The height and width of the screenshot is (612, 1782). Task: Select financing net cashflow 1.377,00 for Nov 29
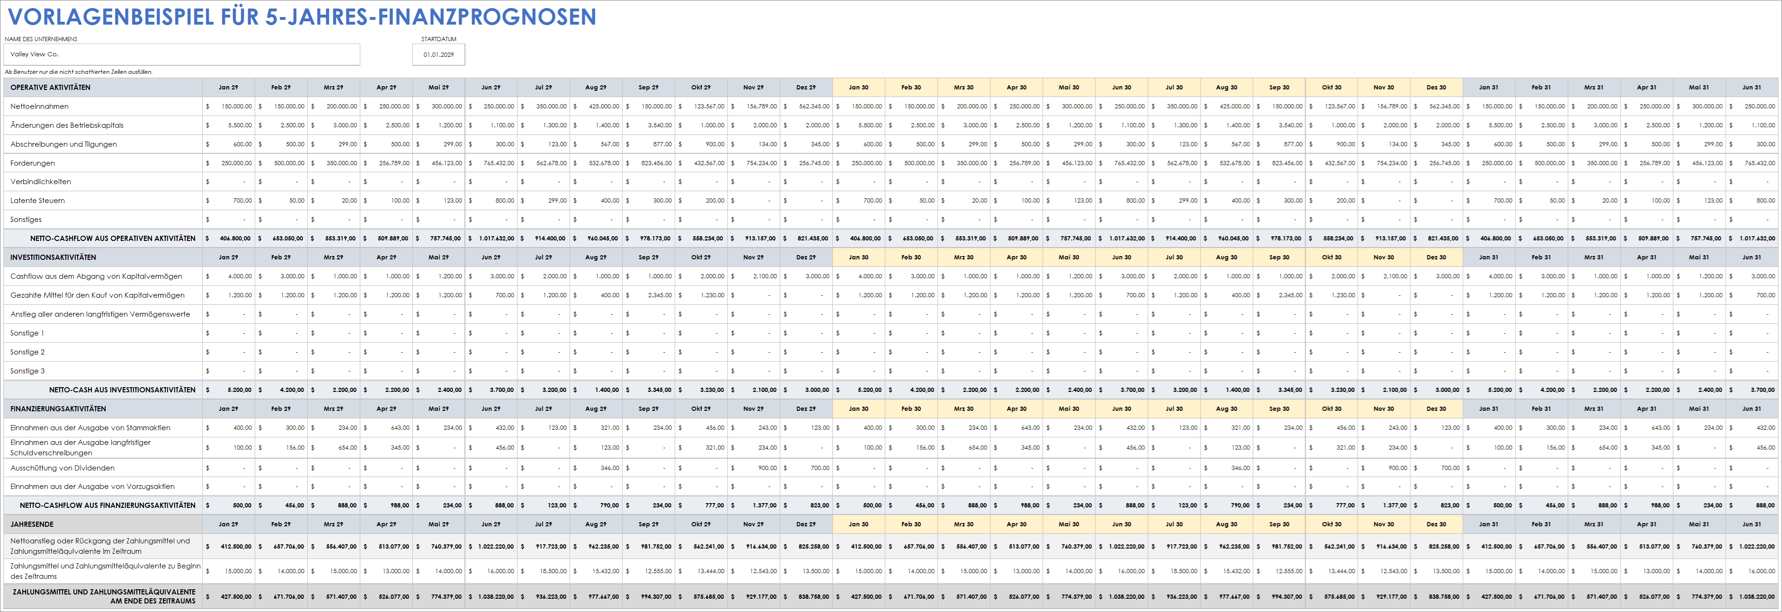click(x=754, y=506)
